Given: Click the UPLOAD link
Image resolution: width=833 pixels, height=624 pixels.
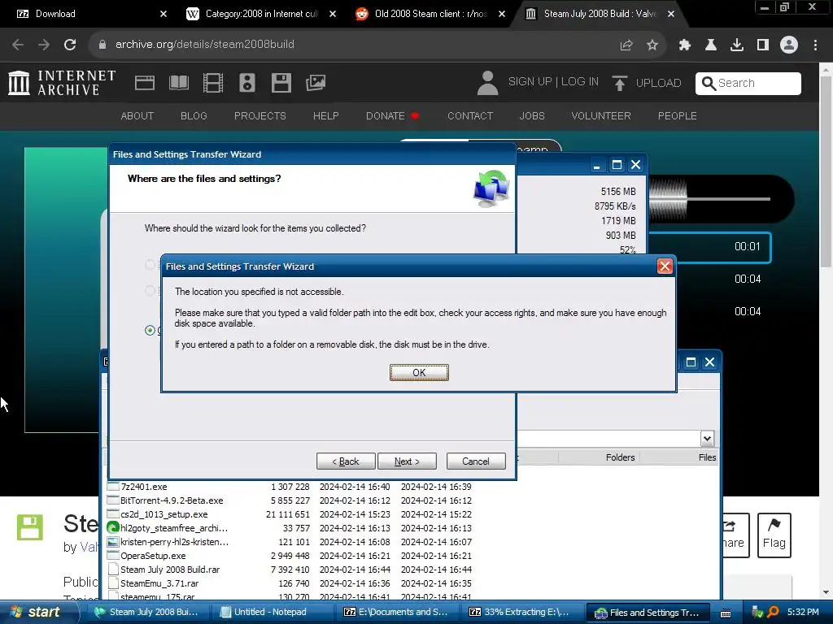Looking at the screenshot, I should point(647,83).
